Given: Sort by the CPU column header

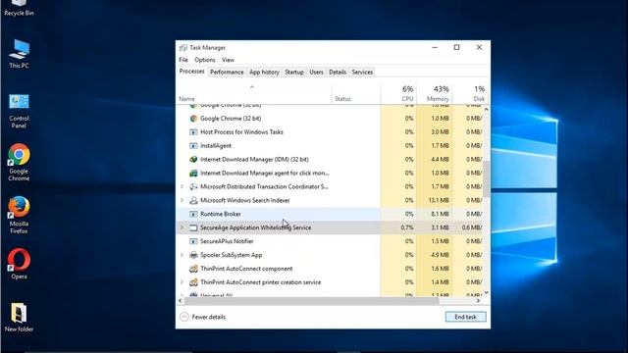Looking at the screenshot, I should (x=398, y=94).
